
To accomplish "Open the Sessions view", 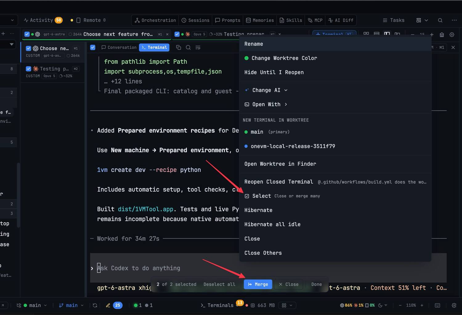I will pos(195,20).
